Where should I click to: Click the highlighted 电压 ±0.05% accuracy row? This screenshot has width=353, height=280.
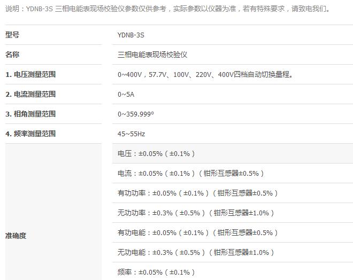click(x=156, y=153)
